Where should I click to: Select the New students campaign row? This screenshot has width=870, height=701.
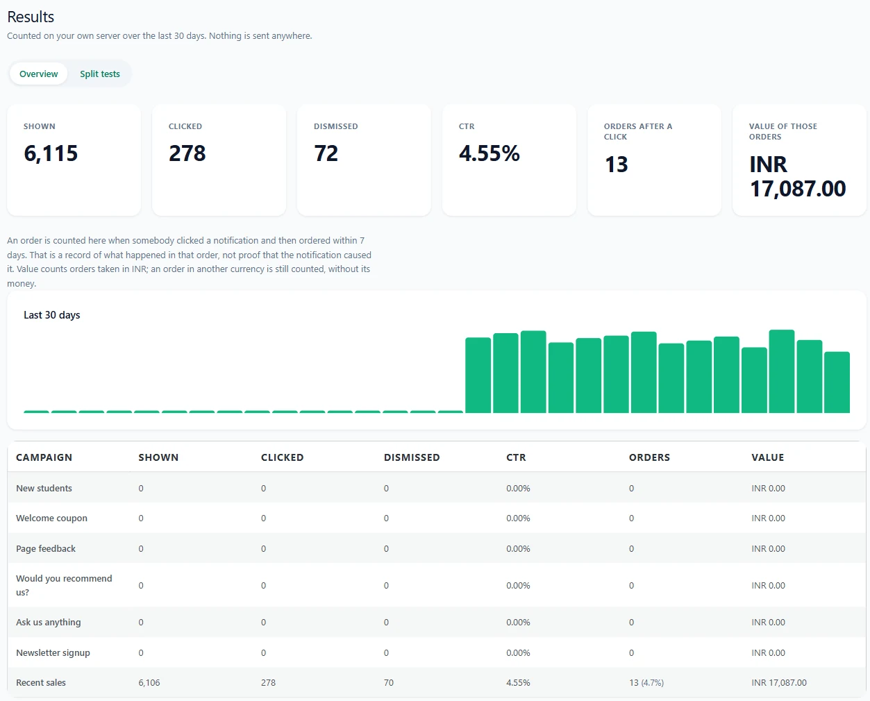(437, 488)
